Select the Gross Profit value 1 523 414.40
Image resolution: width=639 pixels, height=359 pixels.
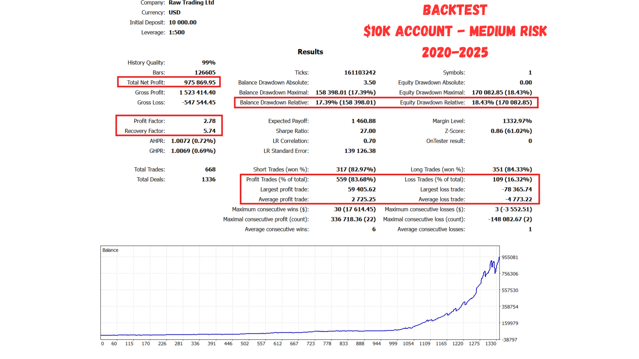point(197,92)
